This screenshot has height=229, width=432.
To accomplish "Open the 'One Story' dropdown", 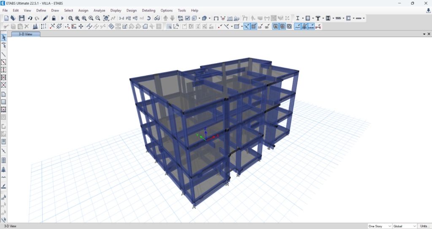I will [x=380, y=226].
